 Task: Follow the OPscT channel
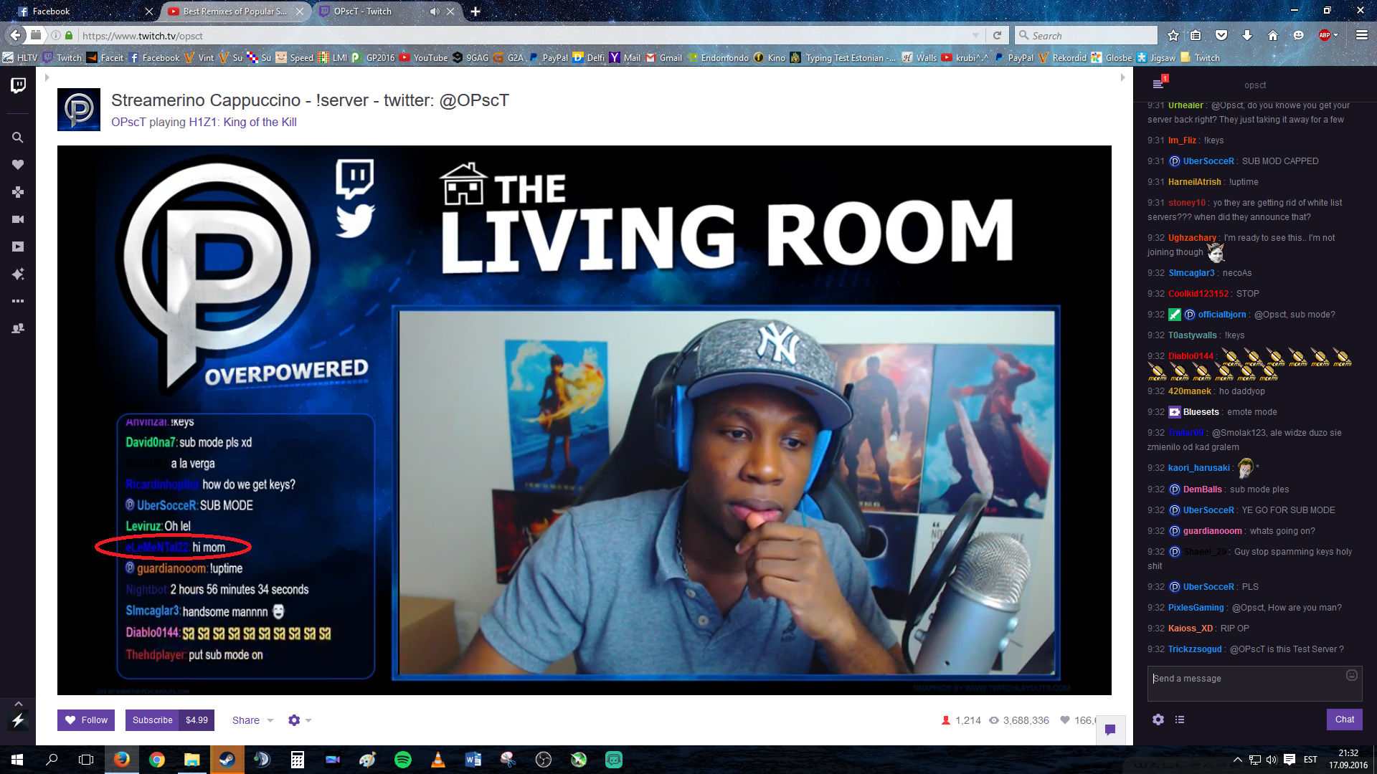tap(86, 720)
